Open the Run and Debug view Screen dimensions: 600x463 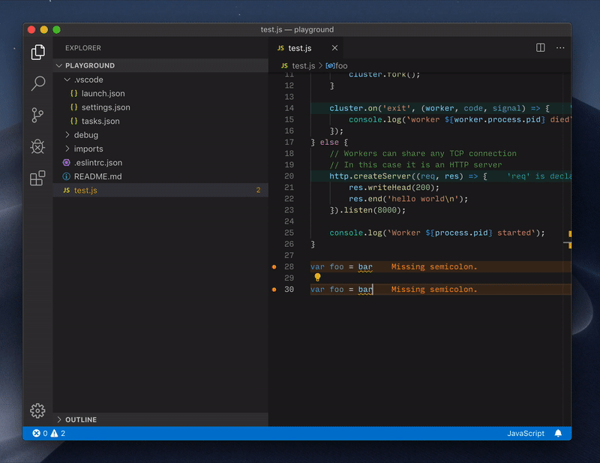tap(37, 146)
